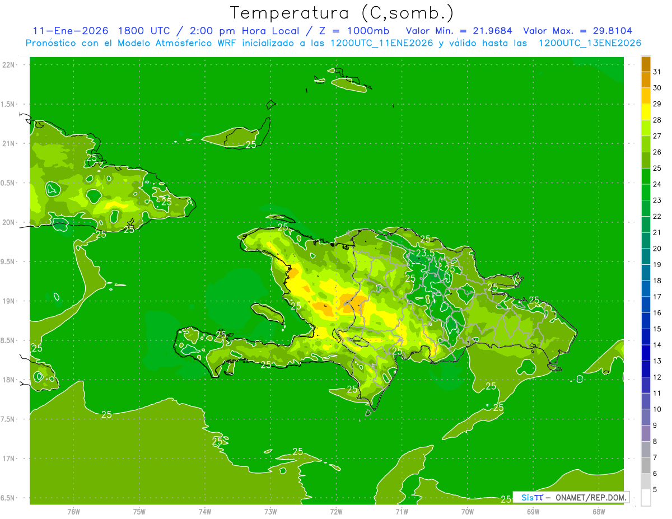The width and height of the screenshot is (672, 519).
Task: Click the 'ONAMET/REP.DOM.' credit label
Action: (591, 497)
